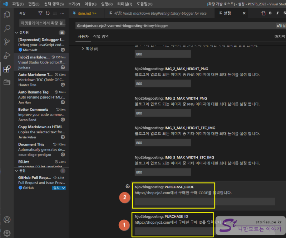Select Copy Markdown as HTML entry
The image size is (286, 238).
[41, 132]
